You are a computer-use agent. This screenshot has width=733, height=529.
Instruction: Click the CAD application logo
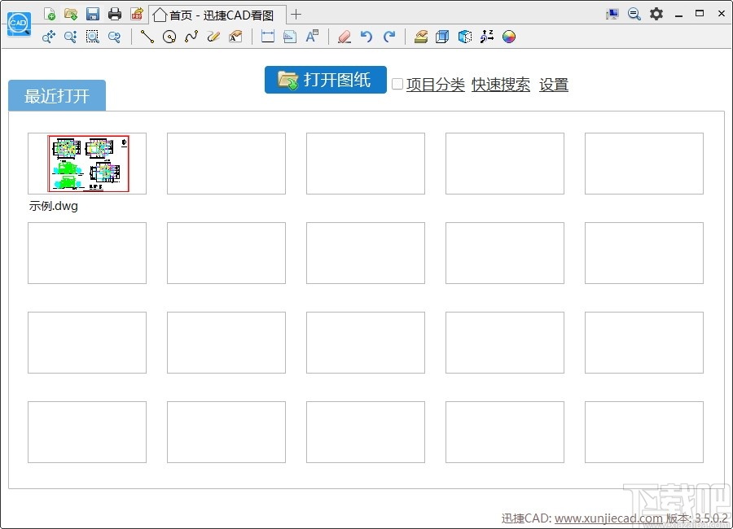coord(19,24)
